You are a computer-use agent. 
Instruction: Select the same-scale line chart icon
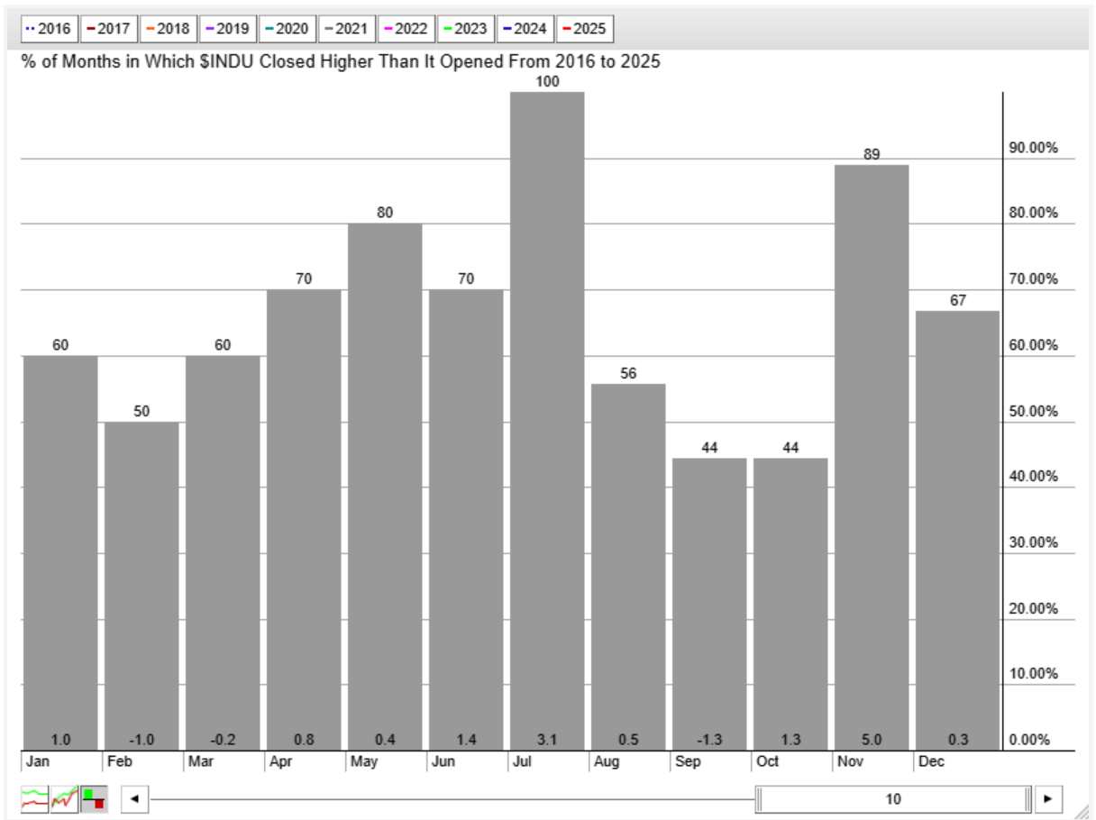coord(64,798)
